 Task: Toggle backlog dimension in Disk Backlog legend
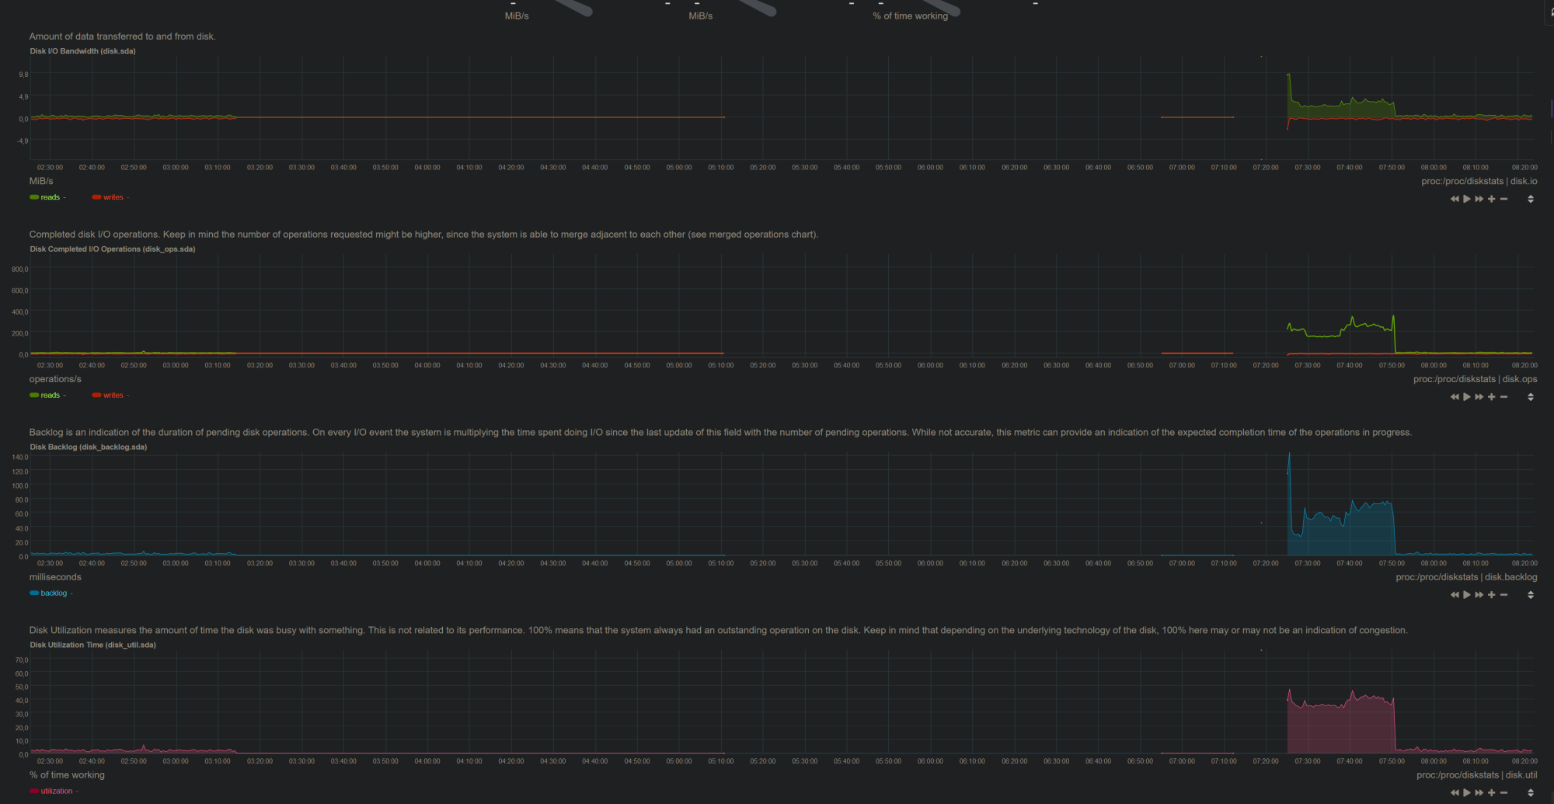pyautogui.click(x=53, y=593)
